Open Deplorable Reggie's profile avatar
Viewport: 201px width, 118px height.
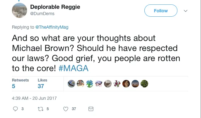[x=20, y=10]
